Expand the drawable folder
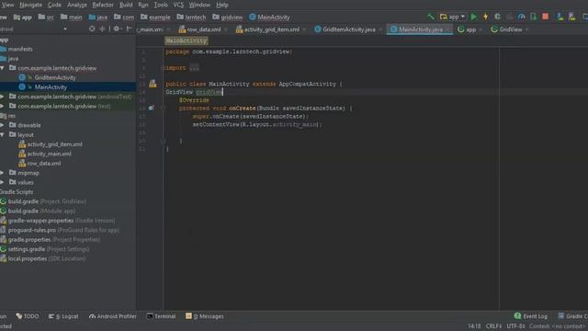This screenshot has height=331, width=588. point(2,125)
